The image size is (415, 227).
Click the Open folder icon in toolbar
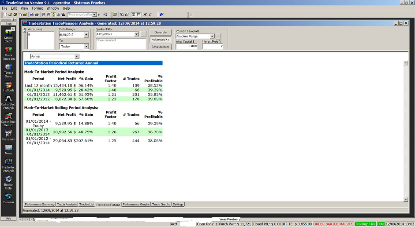10,15
